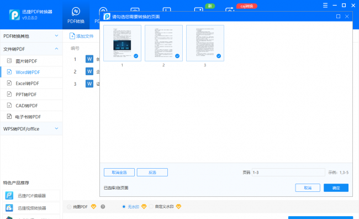
Task: Select Excel转PDF in the sidebar
Action: tap(31, 84)
